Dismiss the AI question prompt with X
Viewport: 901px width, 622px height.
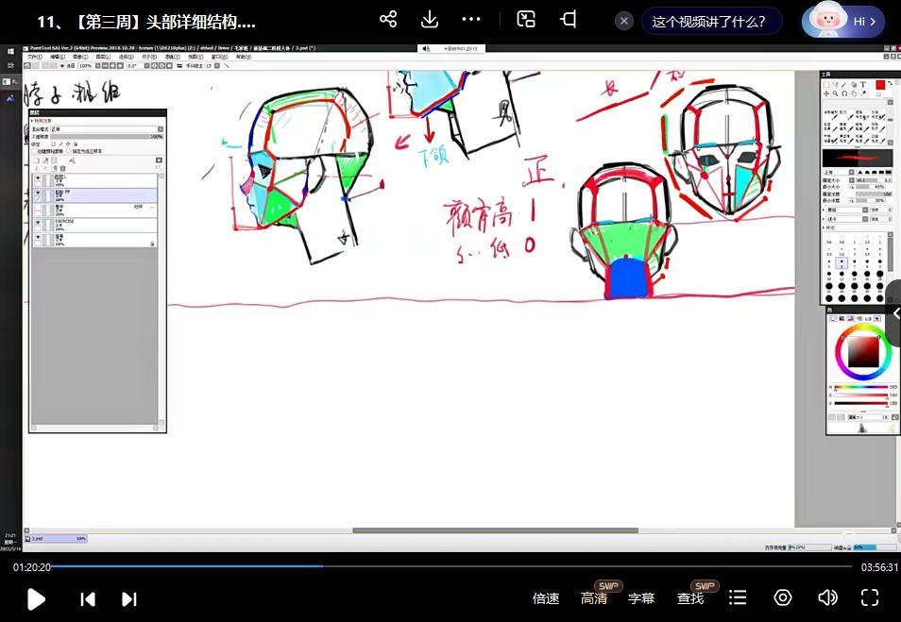623,21
